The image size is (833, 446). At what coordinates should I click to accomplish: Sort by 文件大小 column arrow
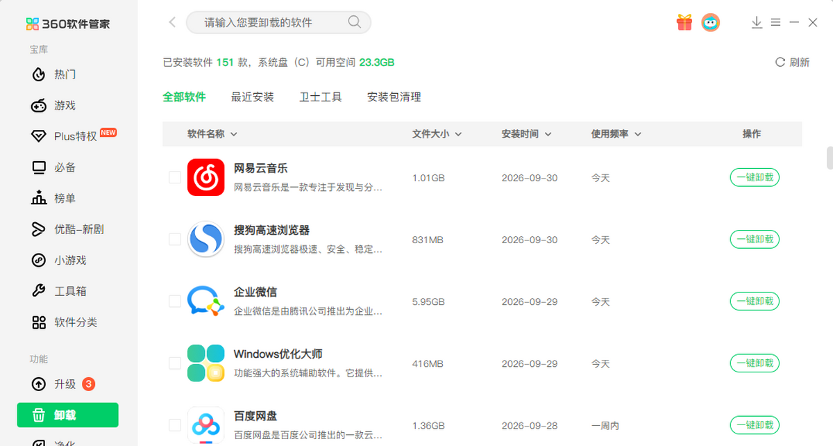point(458,134)
